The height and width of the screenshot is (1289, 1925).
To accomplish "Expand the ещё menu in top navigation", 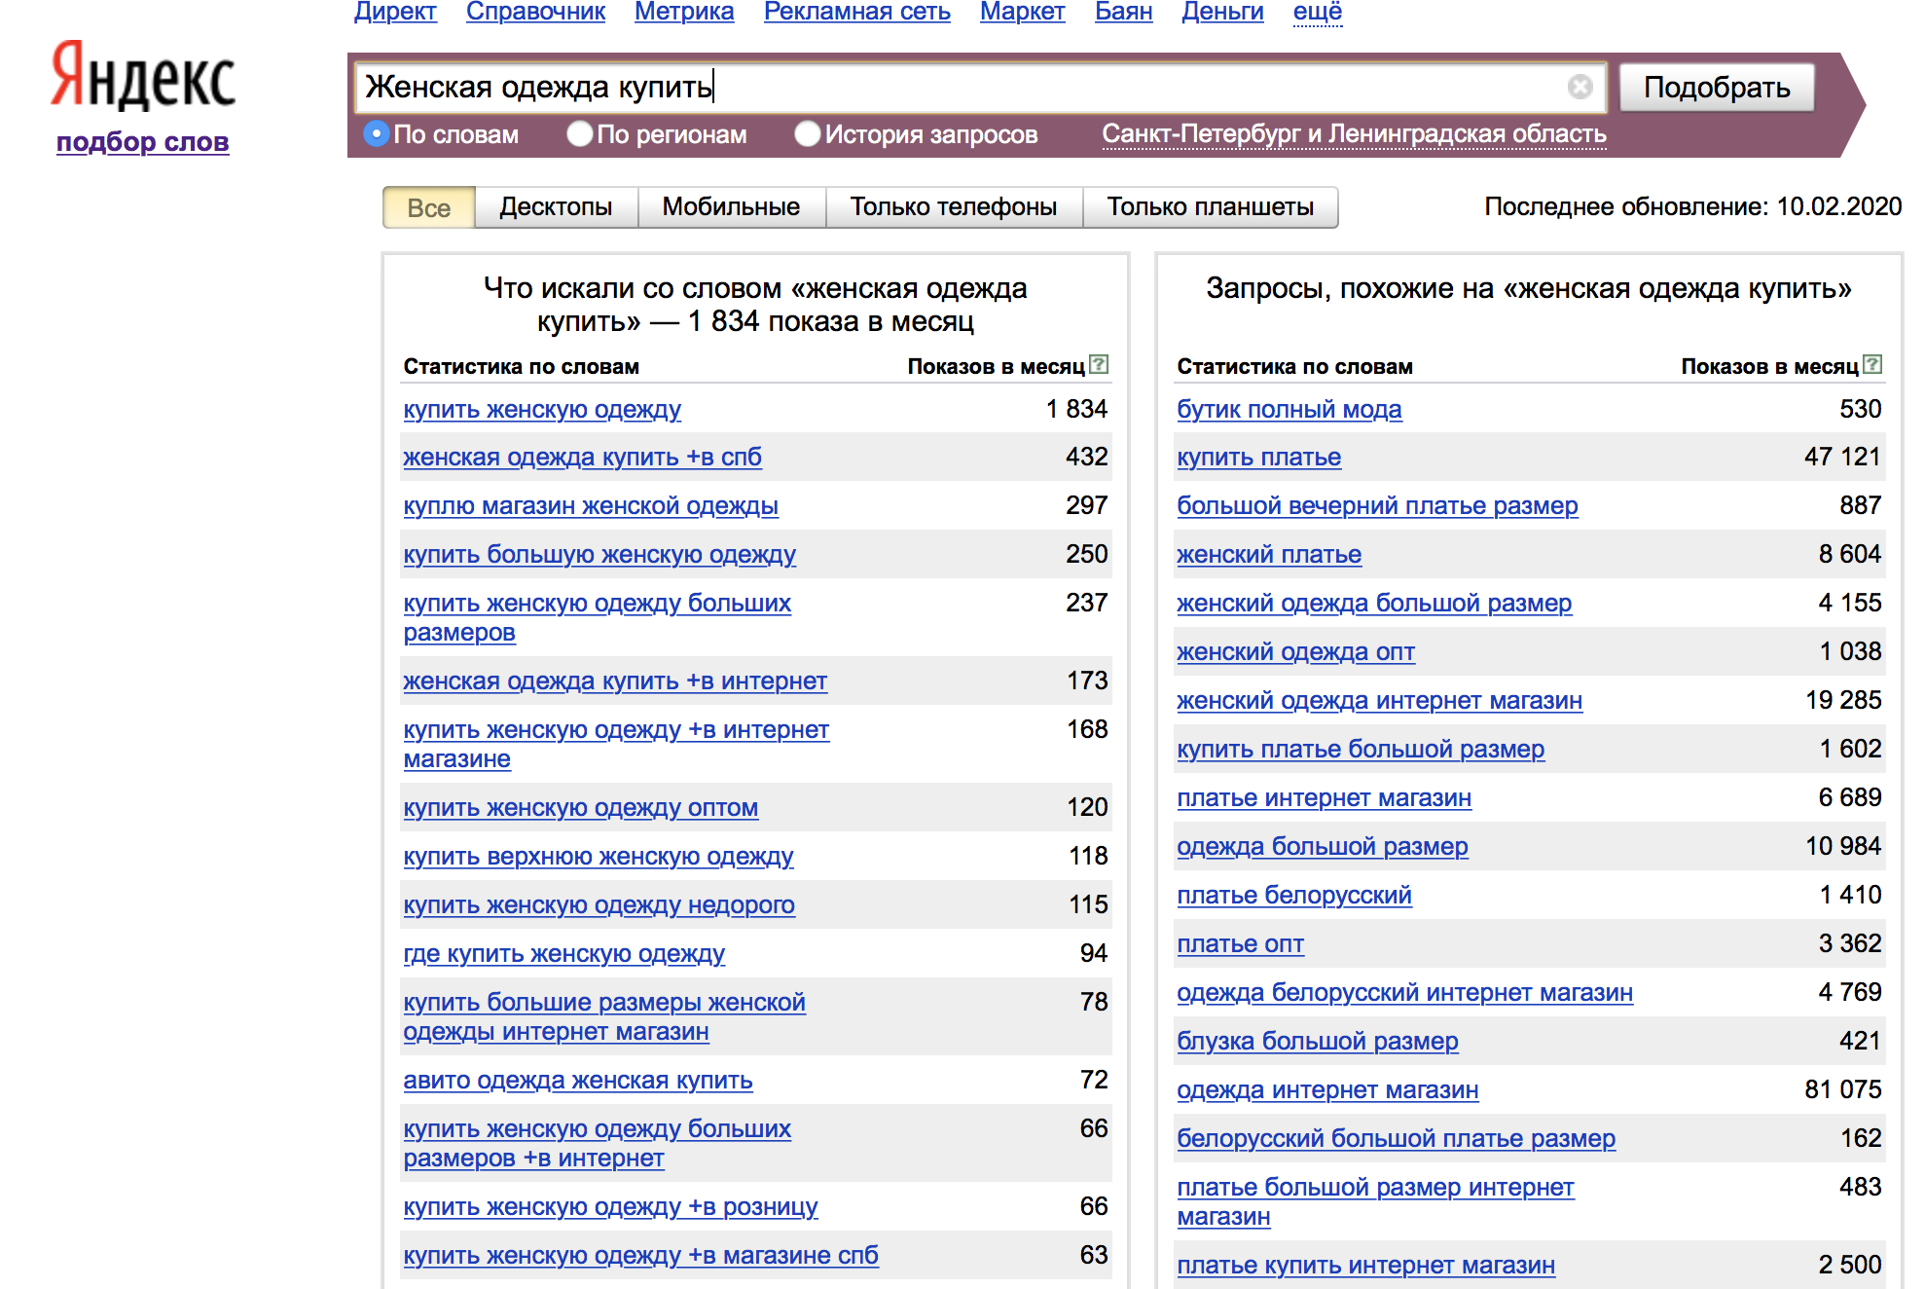I will [x=1318, y=13].
